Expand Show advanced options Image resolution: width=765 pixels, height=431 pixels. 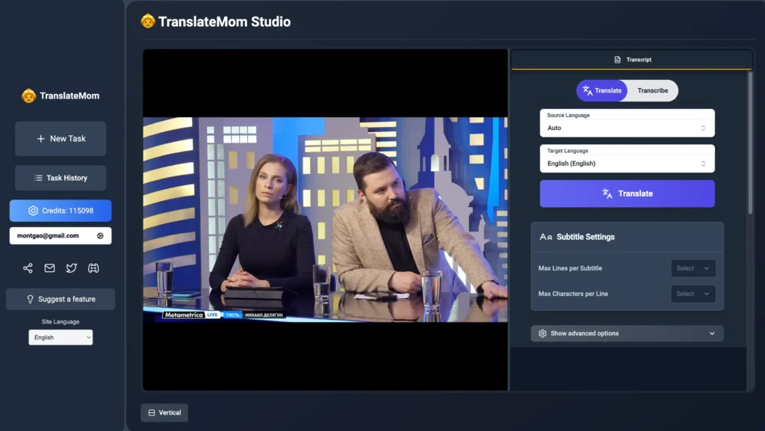[627, 333]
